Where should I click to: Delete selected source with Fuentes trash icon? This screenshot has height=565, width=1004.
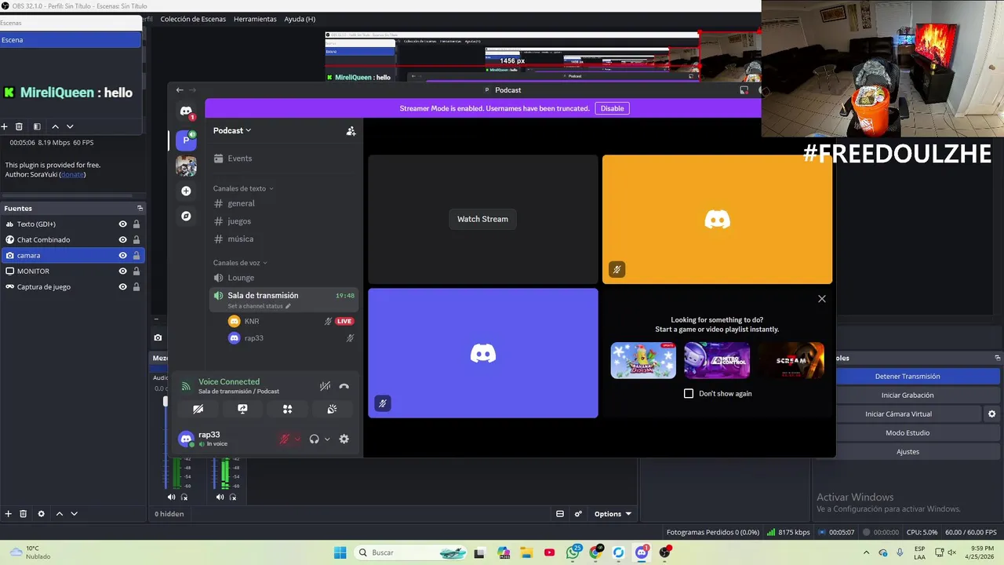24,514
